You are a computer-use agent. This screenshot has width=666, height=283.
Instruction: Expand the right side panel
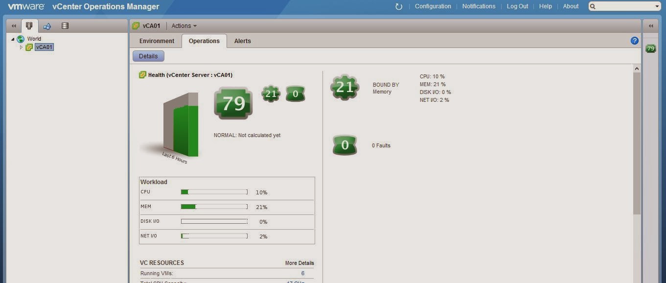(651, 26)
